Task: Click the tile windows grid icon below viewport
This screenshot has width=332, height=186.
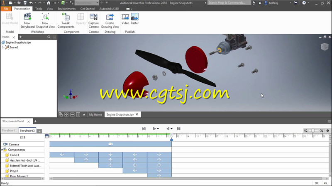Action: coord(66,114)
